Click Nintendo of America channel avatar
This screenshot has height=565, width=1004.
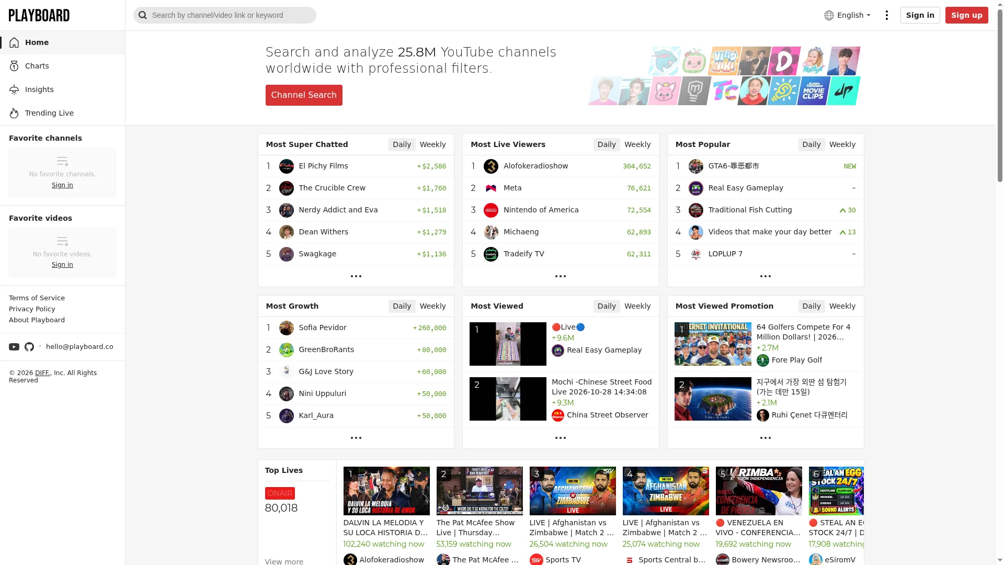[491, 210]
